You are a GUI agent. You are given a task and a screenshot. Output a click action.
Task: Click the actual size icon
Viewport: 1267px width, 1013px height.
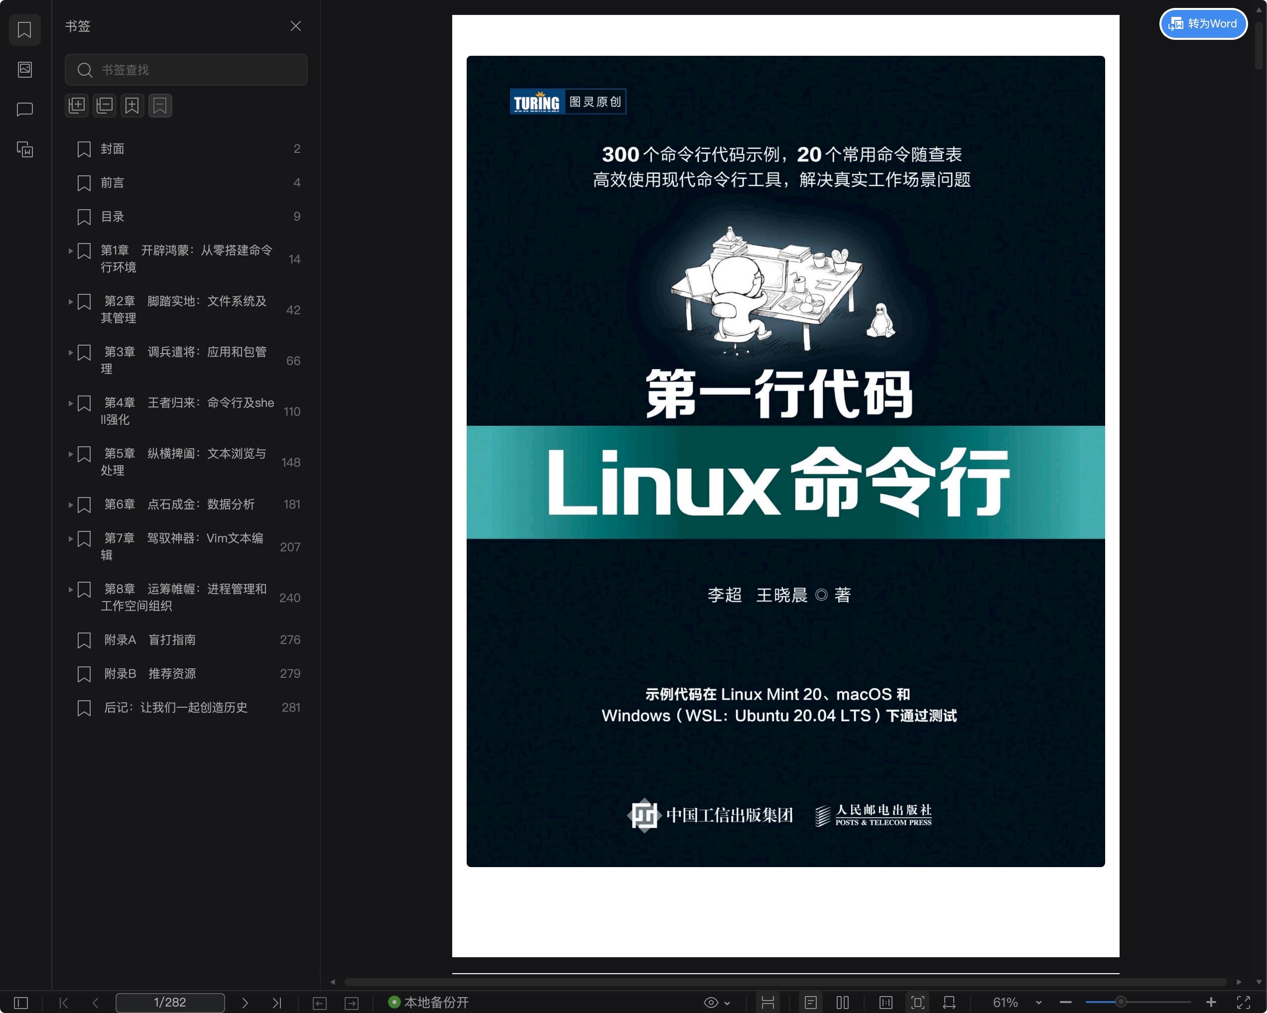tap(886, 1003)
